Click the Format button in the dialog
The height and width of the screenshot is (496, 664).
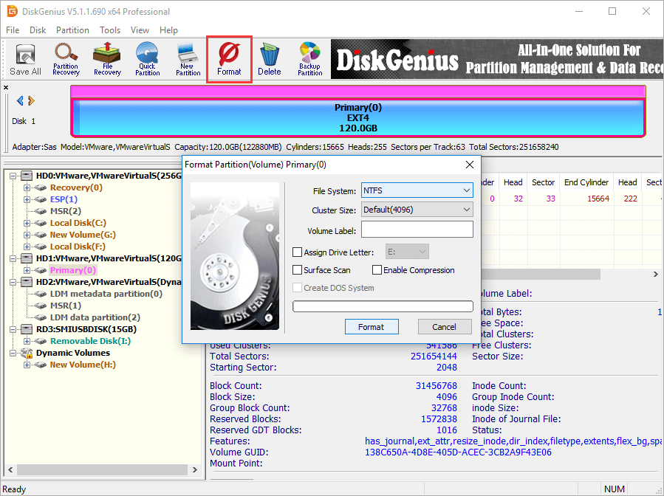pyautogui.click(x=372, y=326)
